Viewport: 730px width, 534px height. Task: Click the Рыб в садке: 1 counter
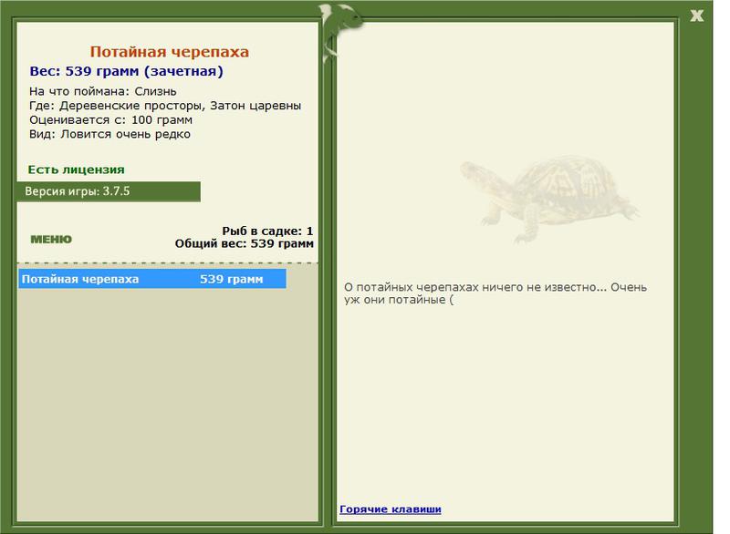tap(267, 231)
